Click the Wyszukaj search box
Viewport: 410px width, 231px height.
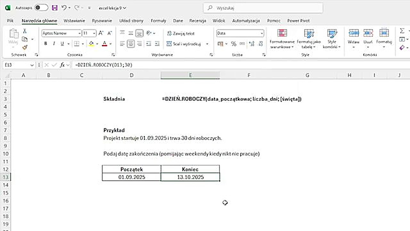(x=263, y=8)
